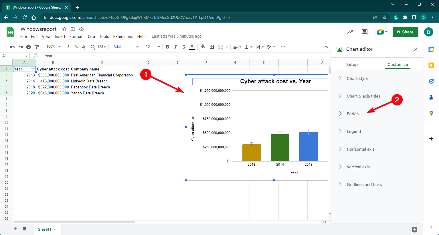Get add-ons with the plus icon
The width and height of the screenshot is (439, 235).
click(431, 139)
